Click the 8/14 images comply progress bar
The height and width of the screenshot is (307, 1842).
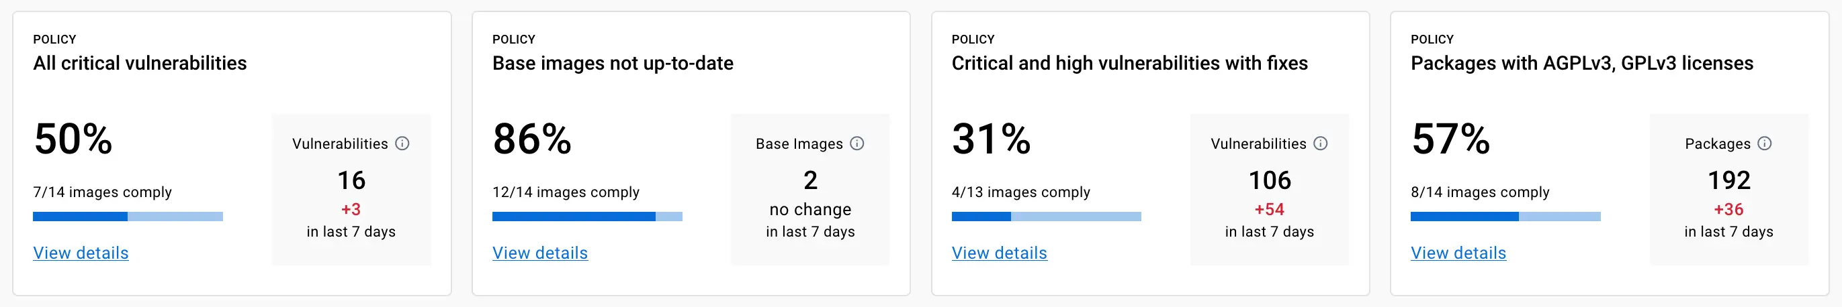click(x=1505, y=217)
